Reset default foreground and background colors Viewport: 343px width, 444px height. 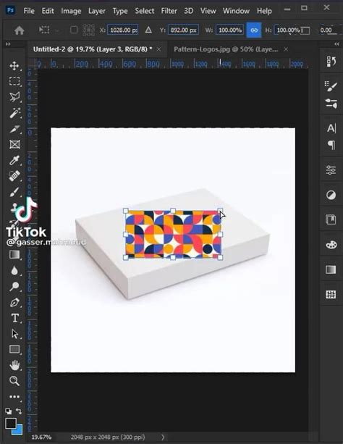pos(9,411)
